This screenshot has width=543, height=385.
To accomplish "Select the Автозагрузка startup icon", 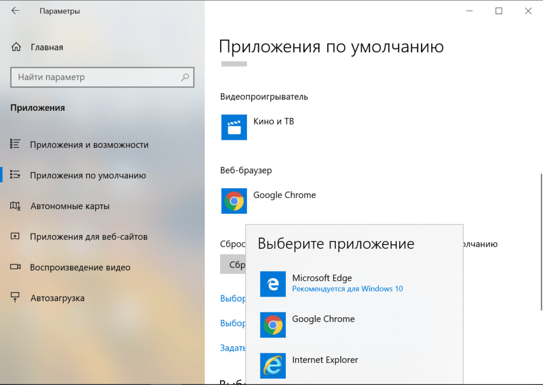I will click(15, 298).
